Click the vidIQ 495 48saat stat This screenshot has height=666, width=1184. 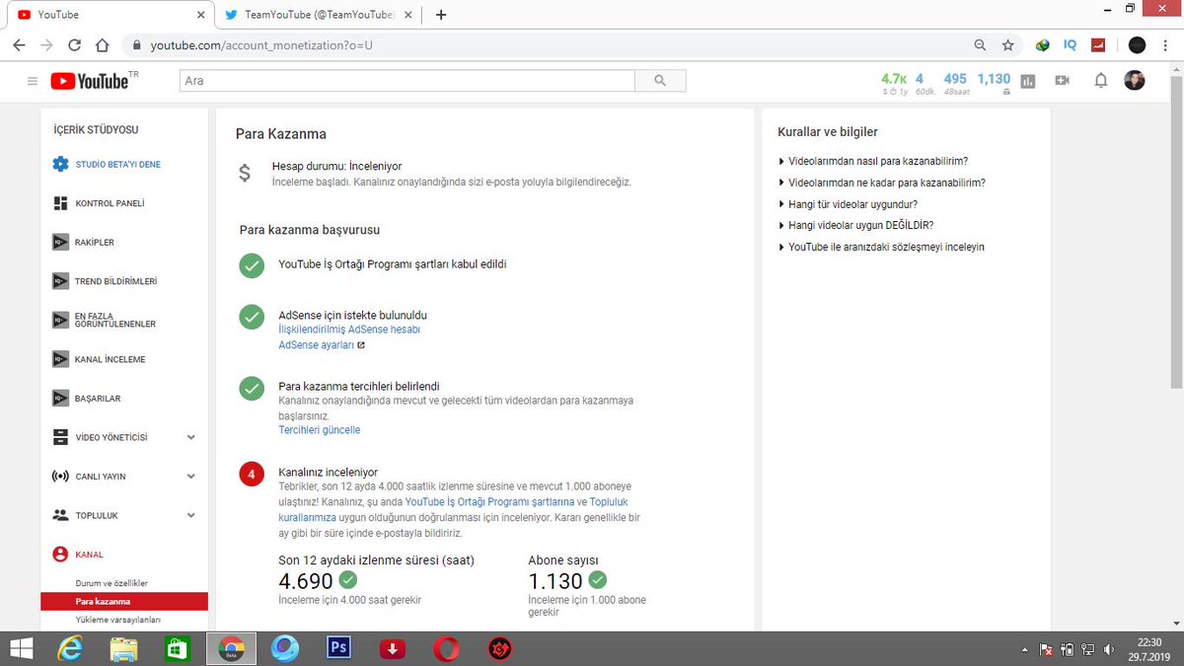pos(955,83)
